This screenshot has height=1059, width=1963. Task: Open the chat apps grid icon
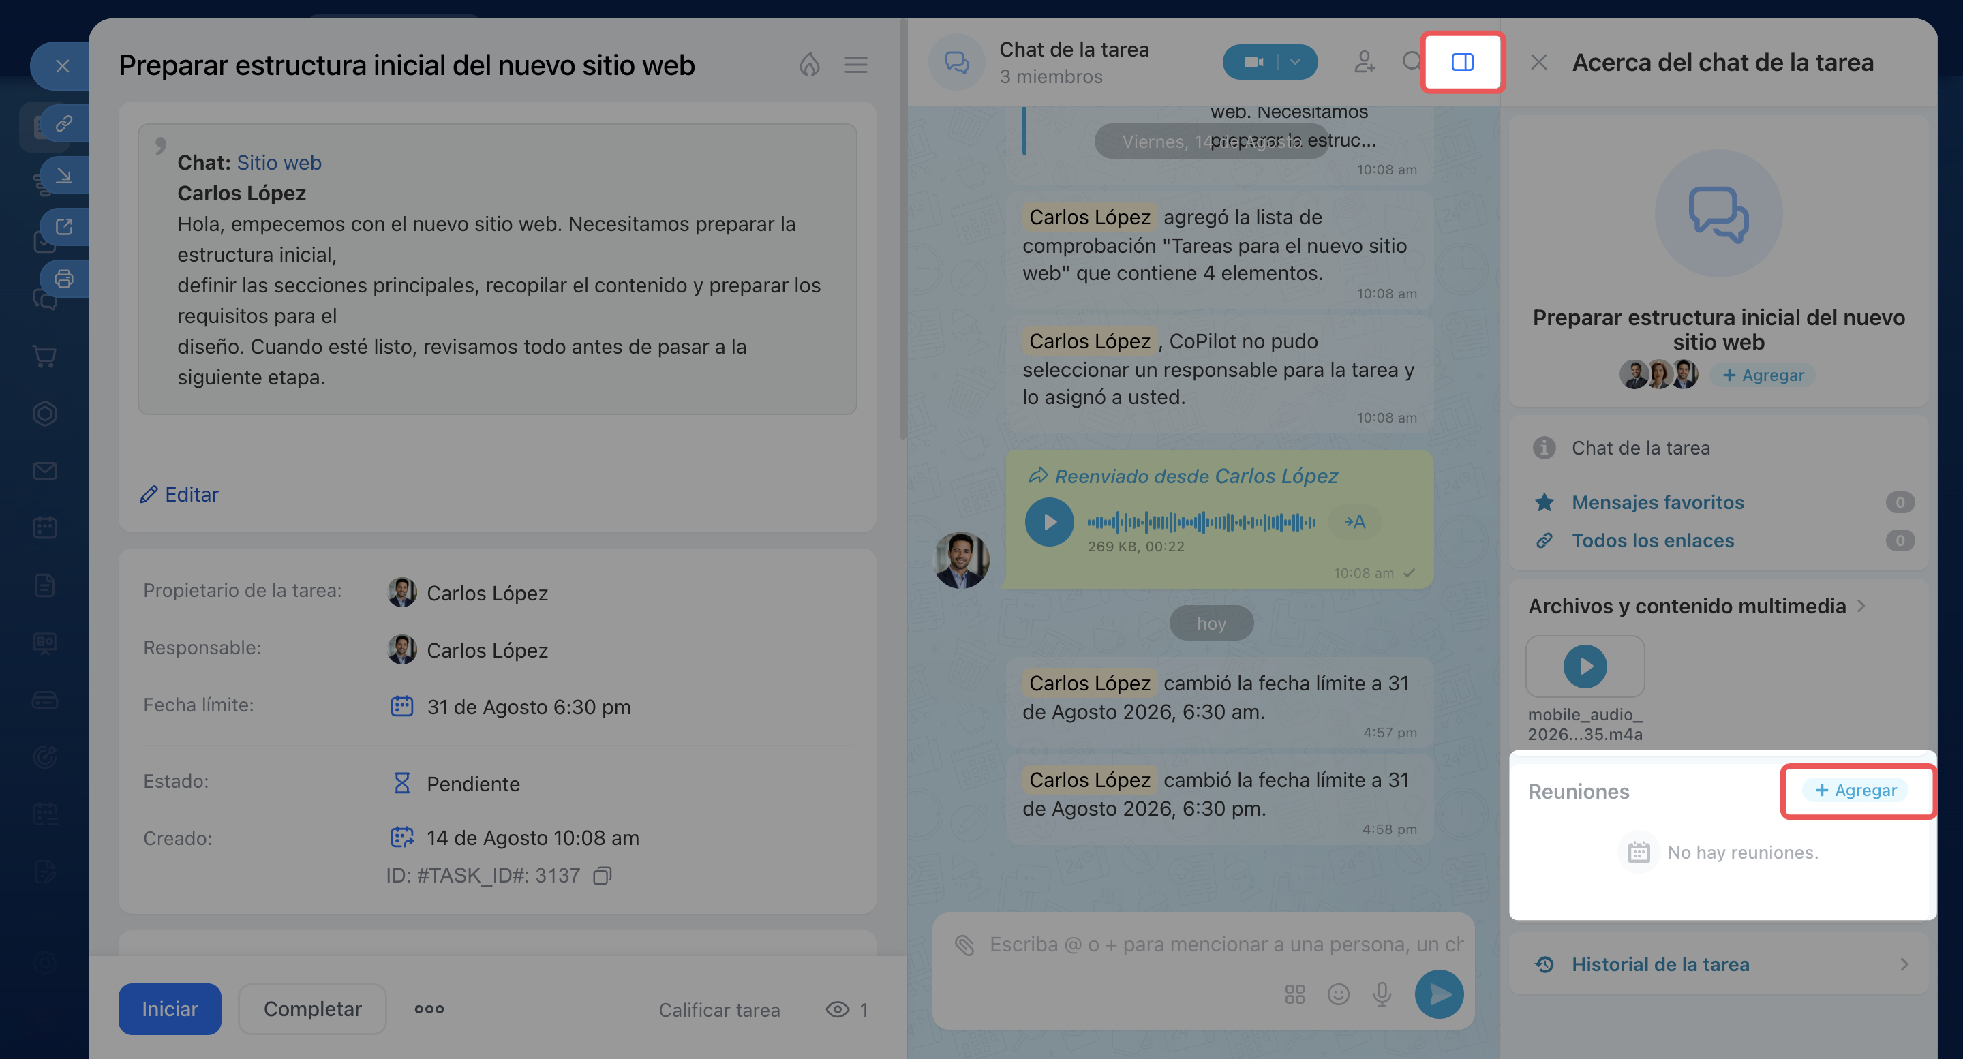pos(1295,994)
